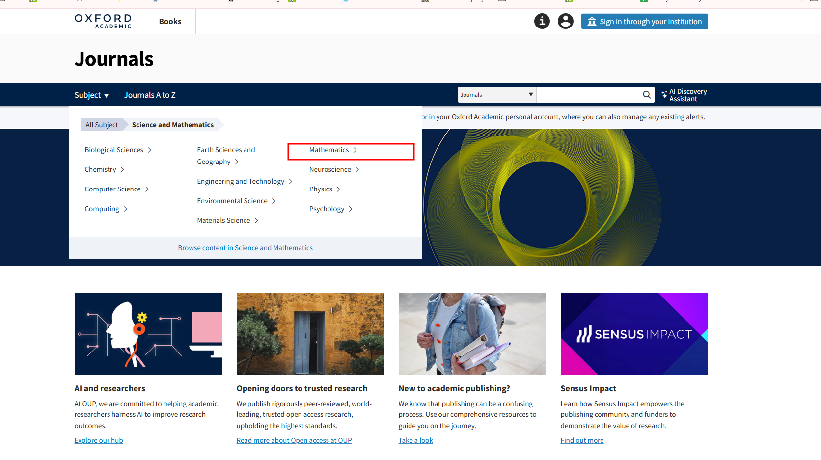Click the magnifying glass search icon
The image size is (821, 460).
[x=647, y=95]
